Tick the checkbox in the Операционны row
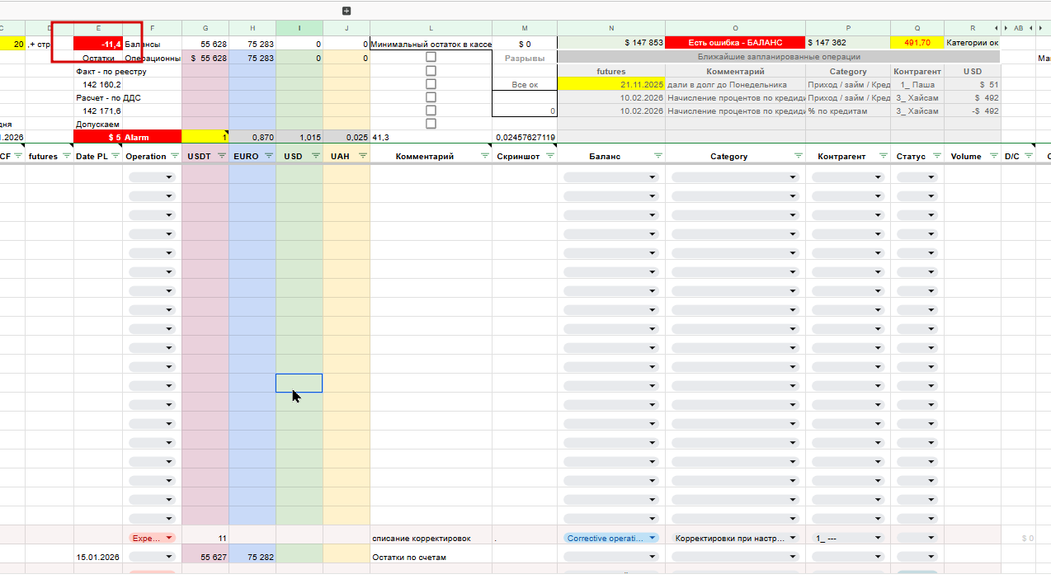The width and height of the screenshot is (1051, 579). (x=431, y=58)
